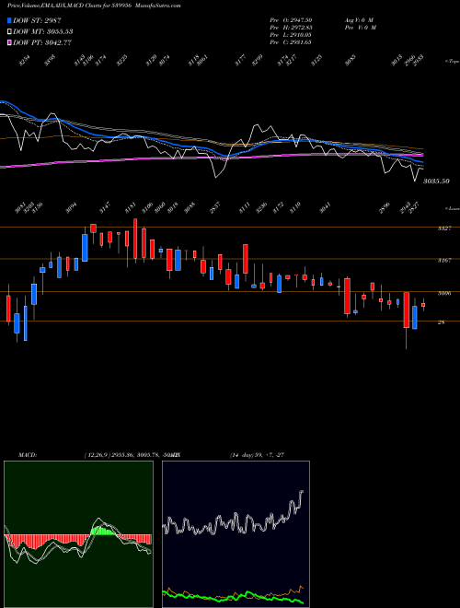
Task: Select the 'DOW ST: 2987' legend text
Action: 37,20
